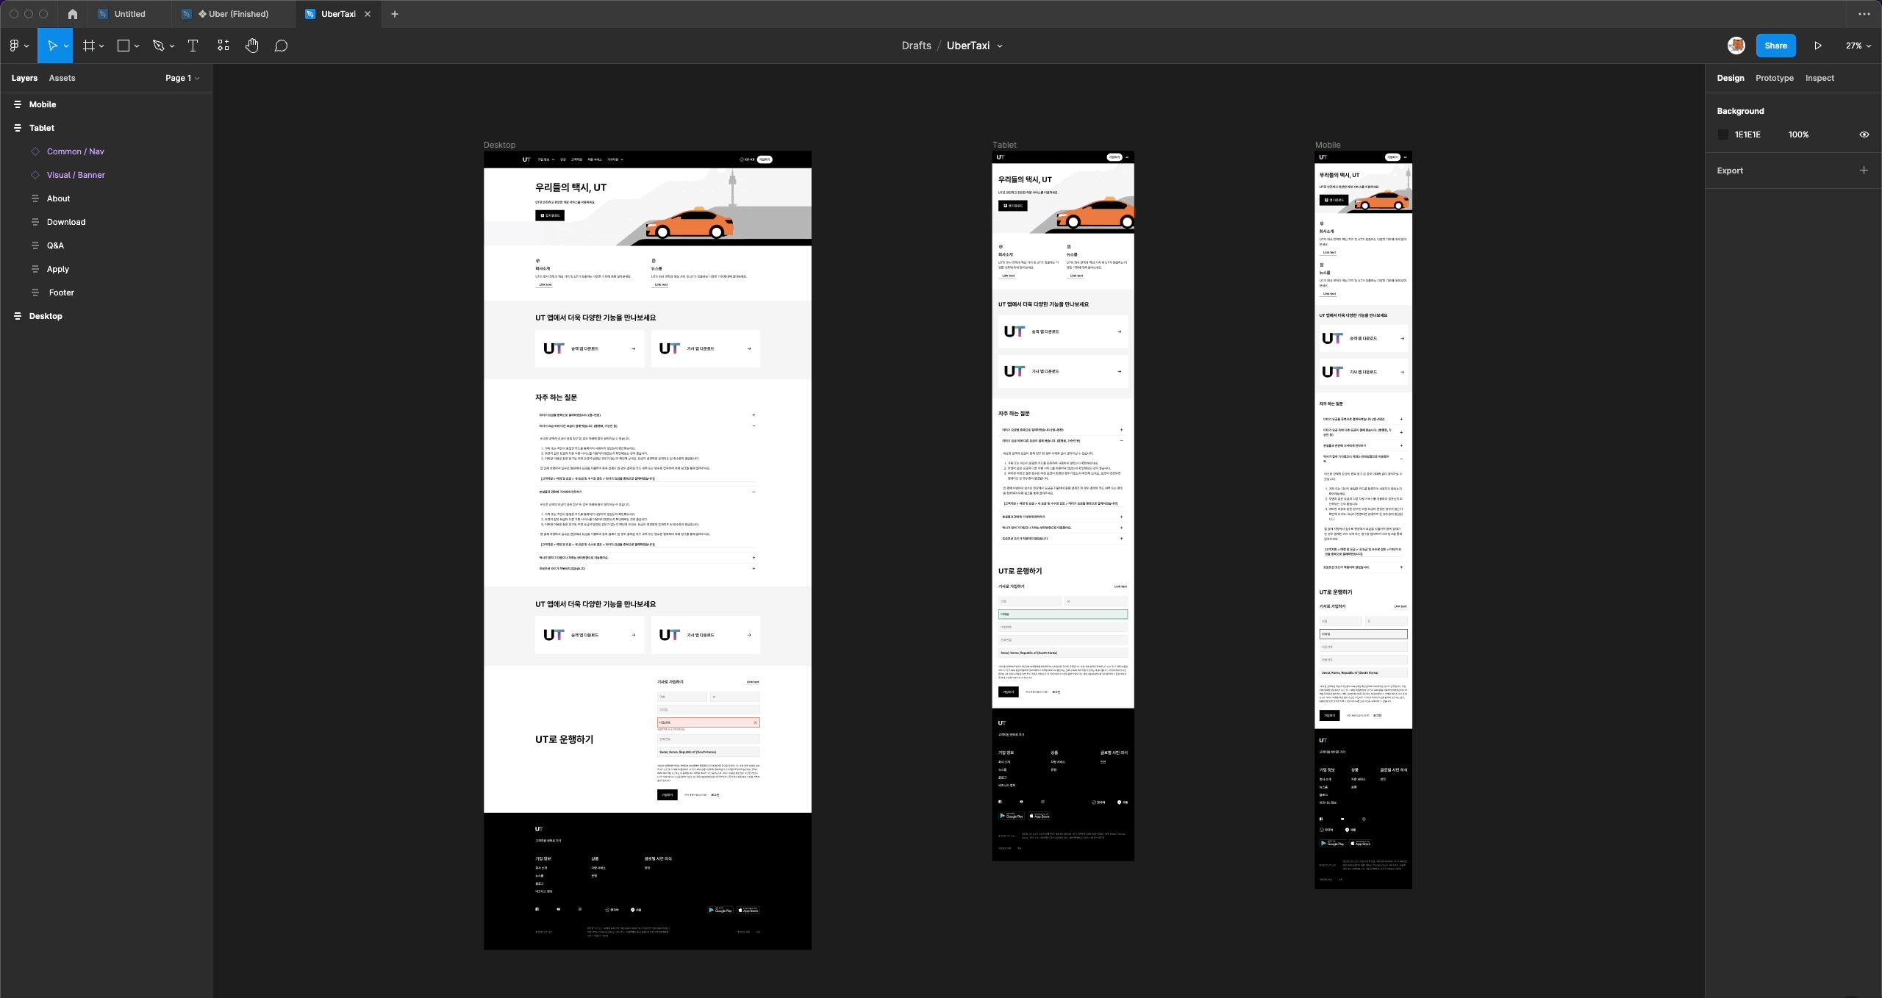Switch to the Prototype tab

[x=1774, y=78]
